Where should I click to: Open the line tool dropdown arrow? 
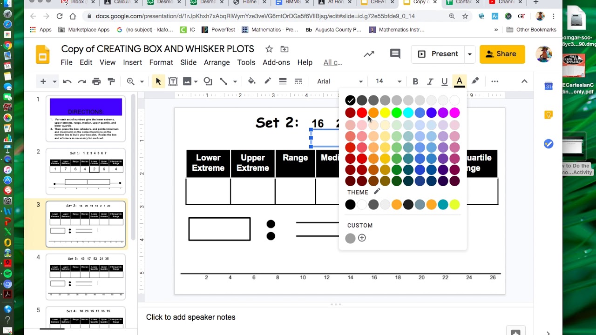point(235,81)
